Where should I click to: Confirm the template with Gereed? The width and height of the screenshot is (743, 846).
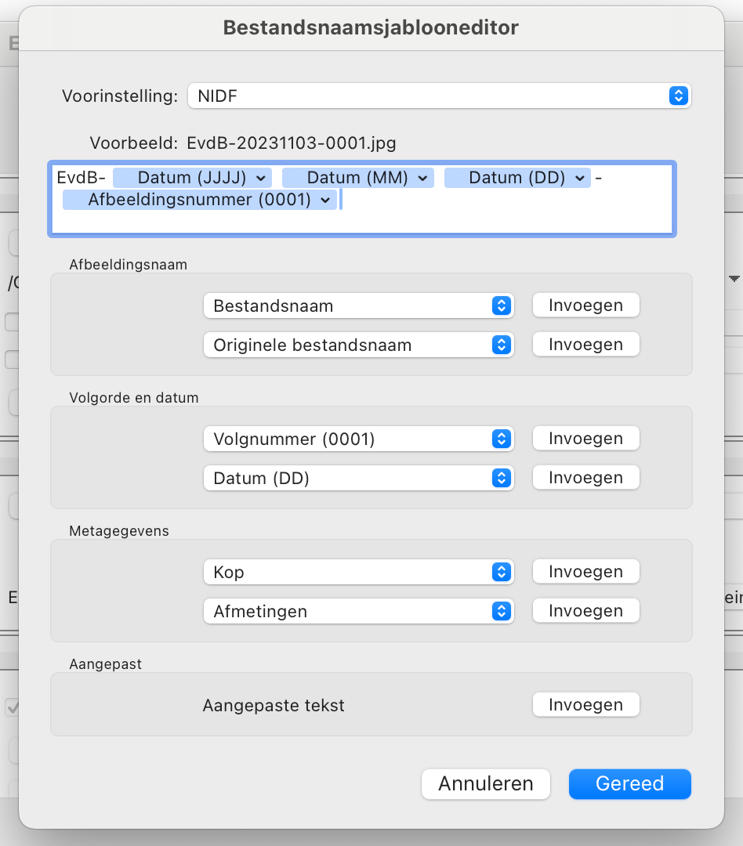(x=629, y=784)
